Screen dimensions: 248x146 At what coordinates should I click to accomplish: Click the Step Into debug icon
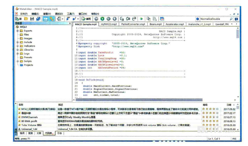122,19
